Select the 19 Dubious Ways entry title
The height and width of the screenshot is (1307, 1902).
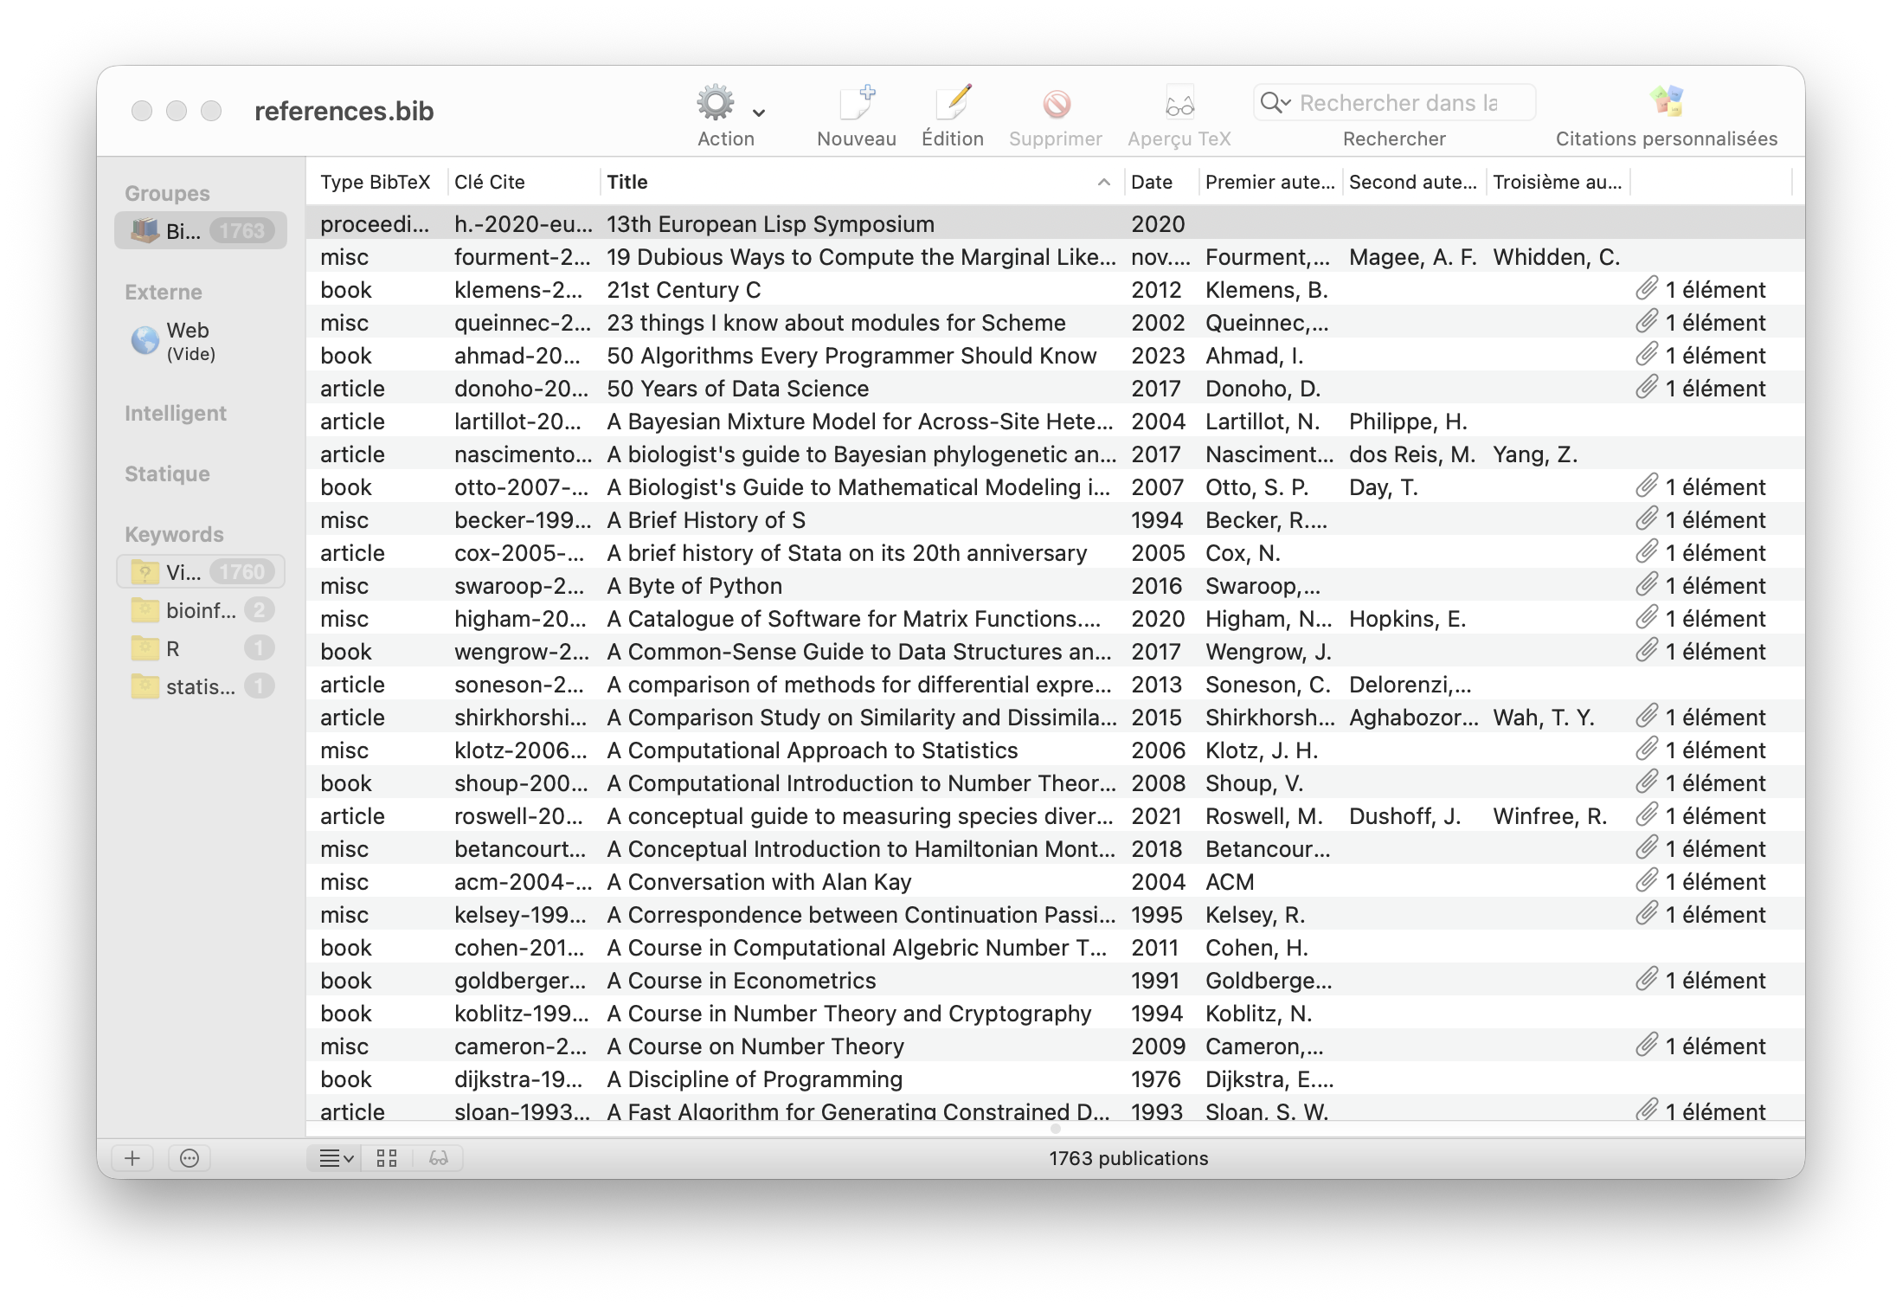tap(861, 257)
